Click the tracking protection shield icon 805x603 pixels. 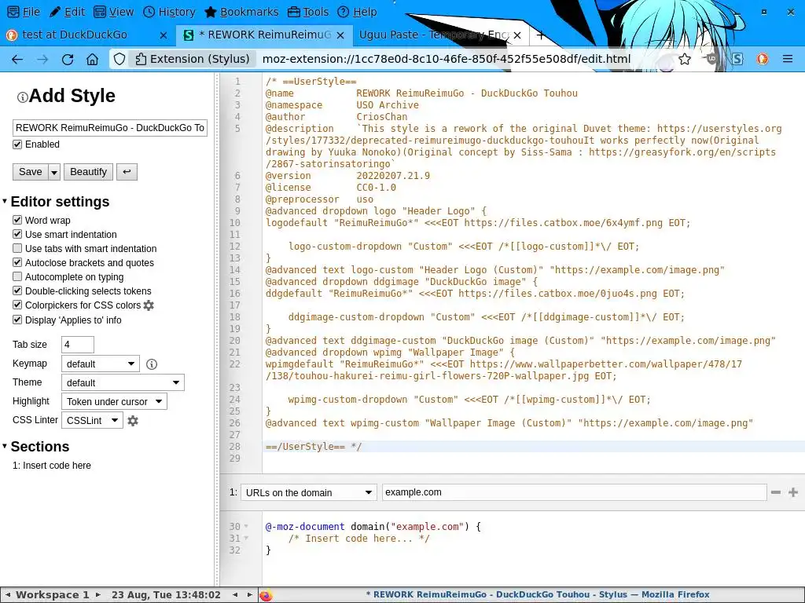click(119, 60)
